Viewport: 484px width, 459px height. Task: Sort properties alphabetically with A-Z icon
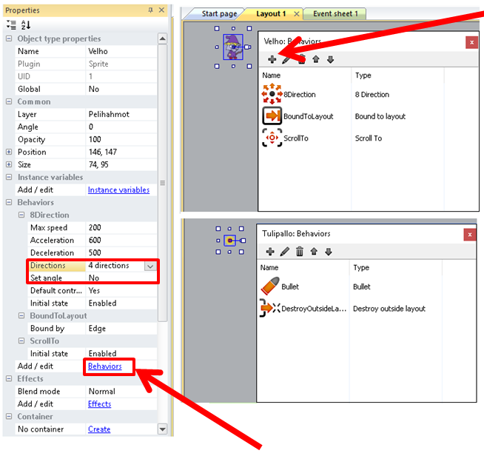(x=25, y=25)
